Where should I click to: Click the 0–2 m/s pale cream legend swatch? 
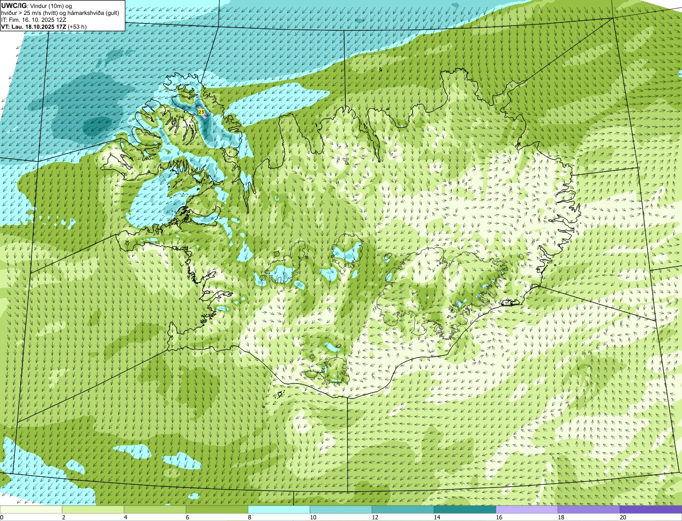point(31,509)
